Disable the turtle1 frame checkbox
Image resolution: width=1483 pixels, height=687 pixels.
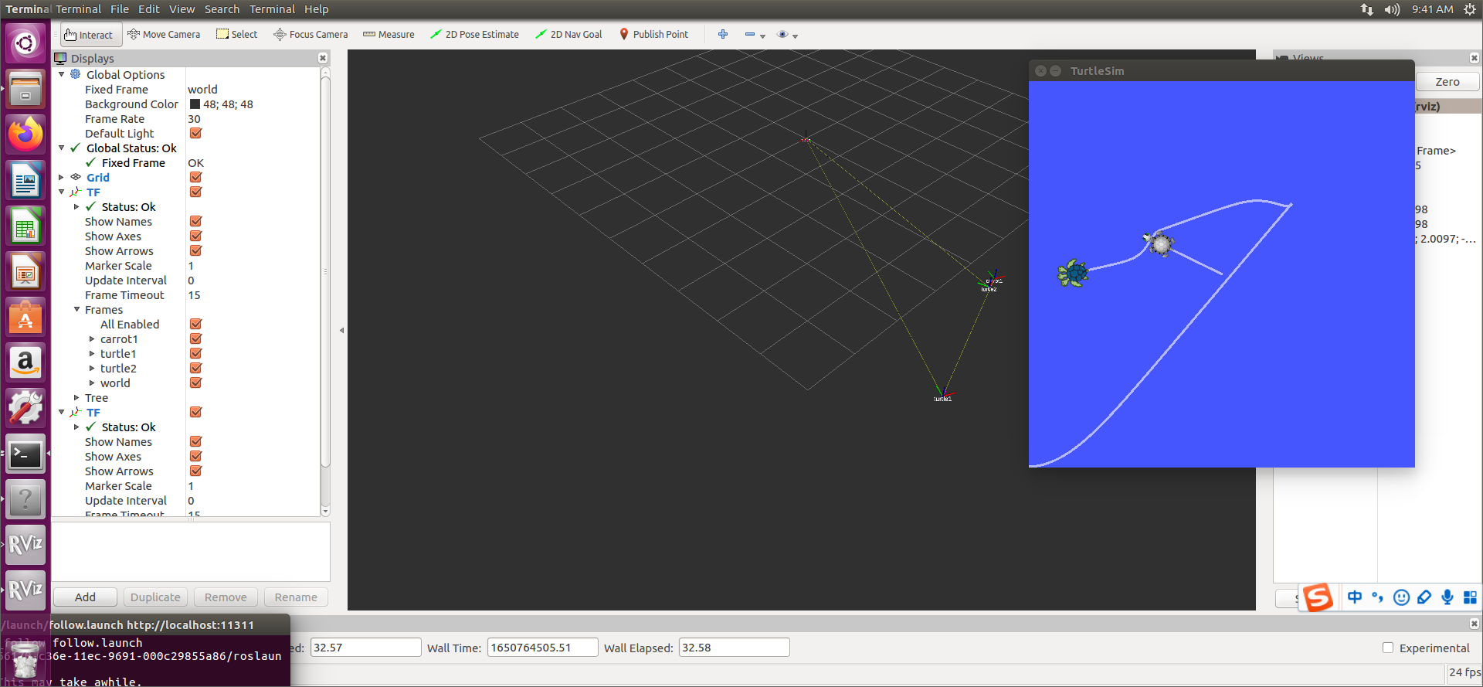click(x=195, y=354)
